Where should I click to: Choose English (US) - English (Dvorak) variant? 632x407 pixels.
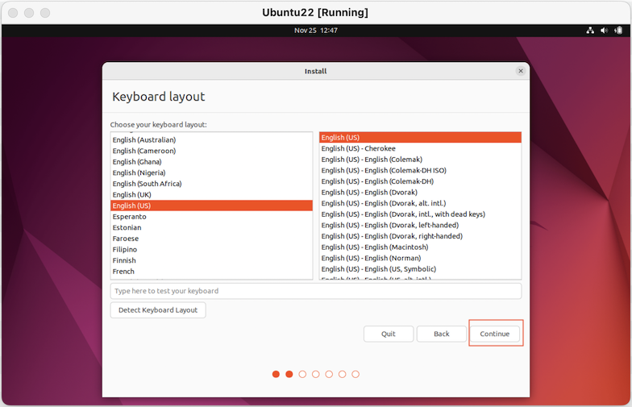point(421,192)
